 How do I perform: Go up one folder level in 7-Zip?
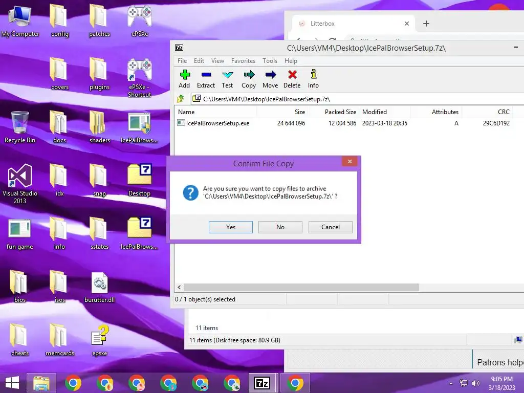point(181,99)
